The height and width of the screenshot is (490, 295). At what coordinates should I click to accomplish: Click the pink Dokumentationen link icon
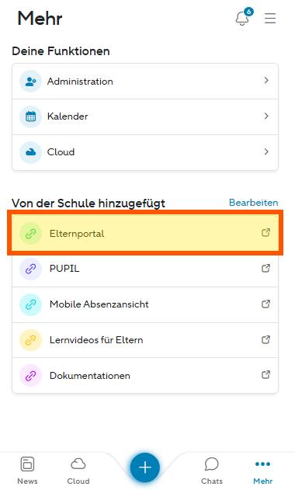click(x=30, y=375)
